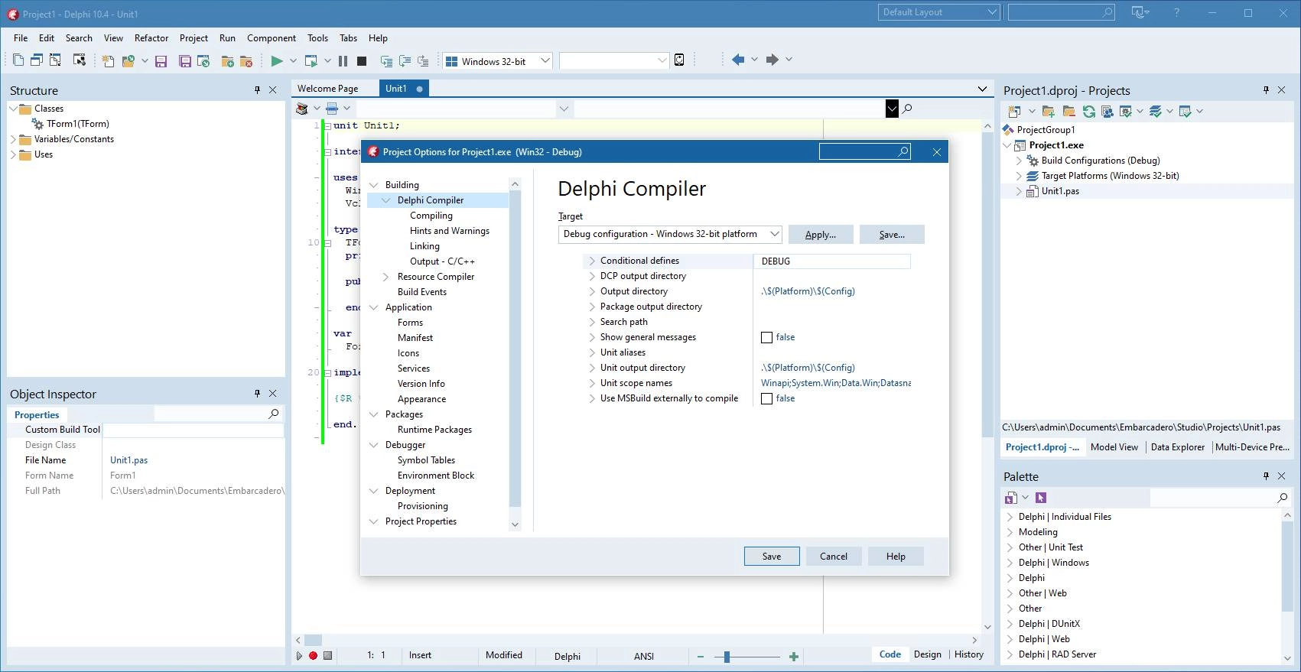
Task: Click the Save button in Project Options
Action: [772, 557]
